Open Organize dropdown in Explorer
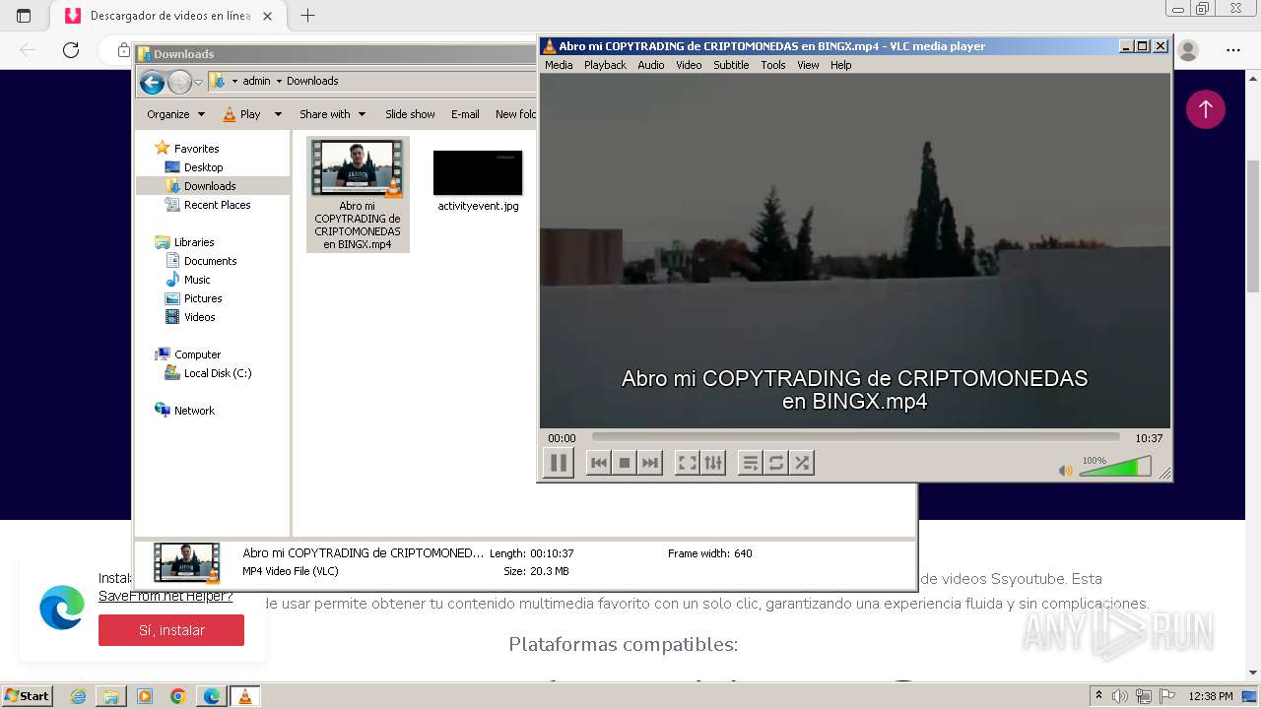 click(175, 114)
